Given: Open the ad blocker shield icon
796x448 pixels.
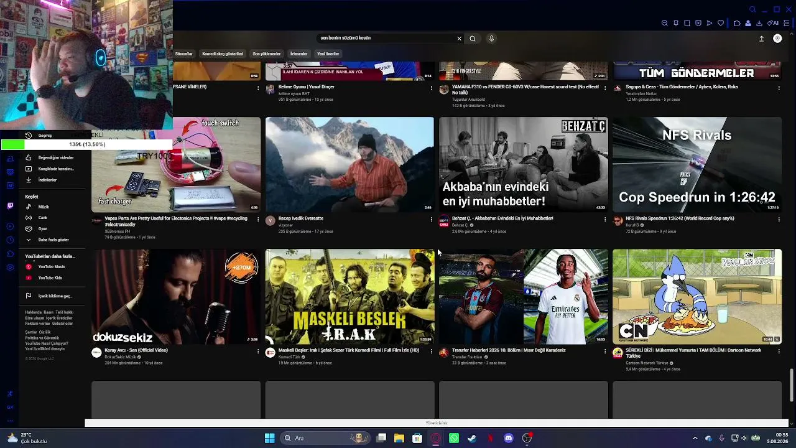Looking at the screenshot, I should 698,23.
